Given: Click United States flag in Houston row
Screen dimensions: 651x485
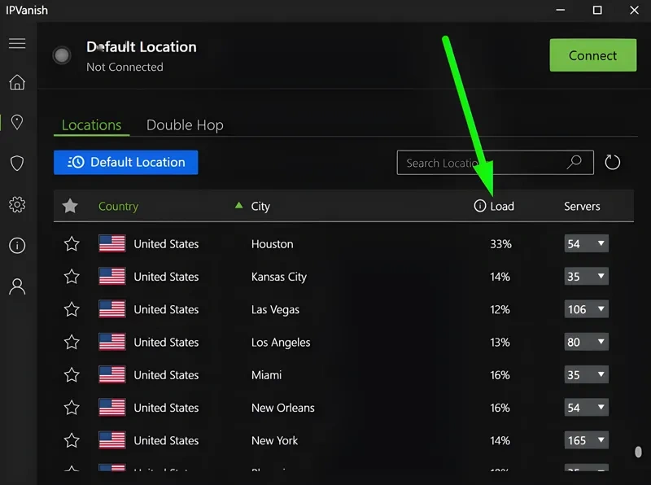Looking at the screenshot, I should [x=112, y=244].
